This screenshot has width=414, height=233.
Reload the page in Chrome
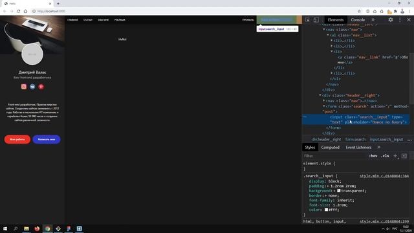click(x=19, y=11)
